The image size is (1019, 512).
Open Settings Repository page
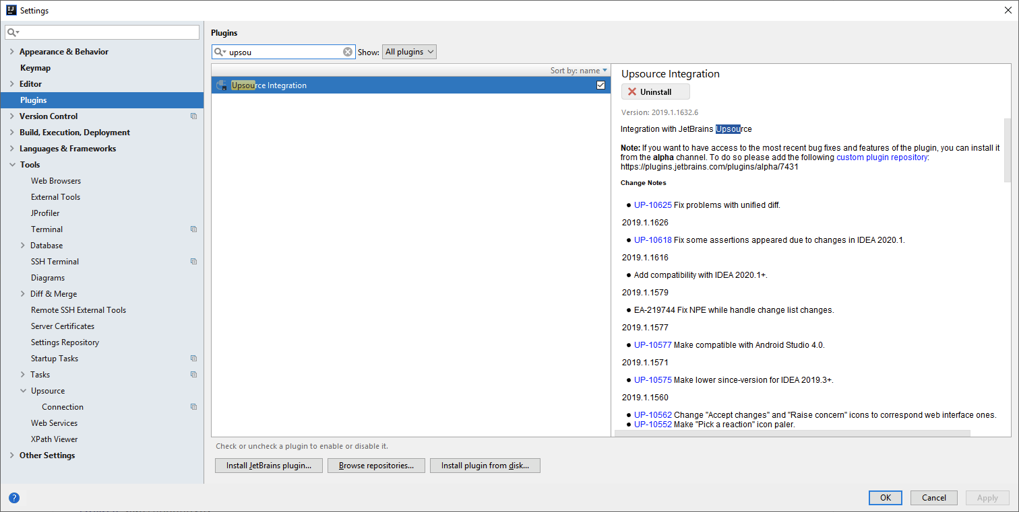(x=65, y=342)
